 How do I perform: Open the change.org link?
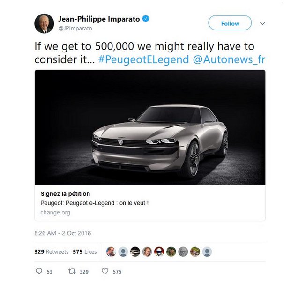tap(55, 212)
